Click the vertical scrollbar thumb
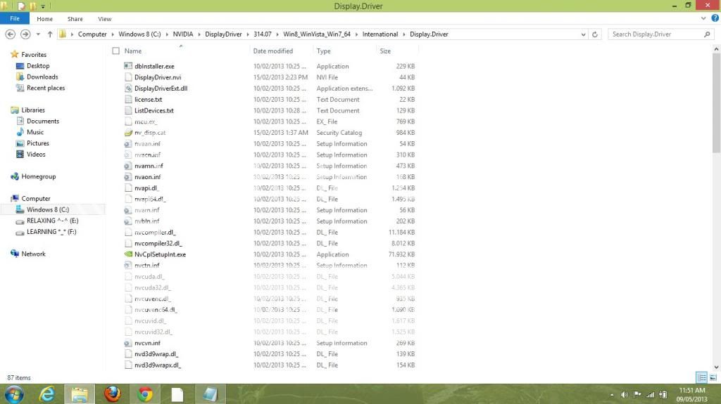The width and height of the screenshot is (721, 404). tap(716, 103)
